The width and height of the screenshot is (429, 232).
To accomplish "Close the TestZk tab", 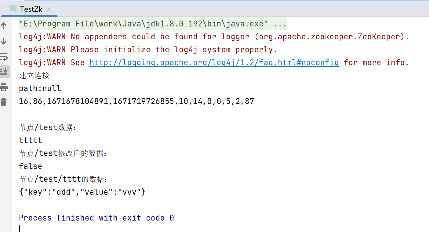I will pos(49,9).
